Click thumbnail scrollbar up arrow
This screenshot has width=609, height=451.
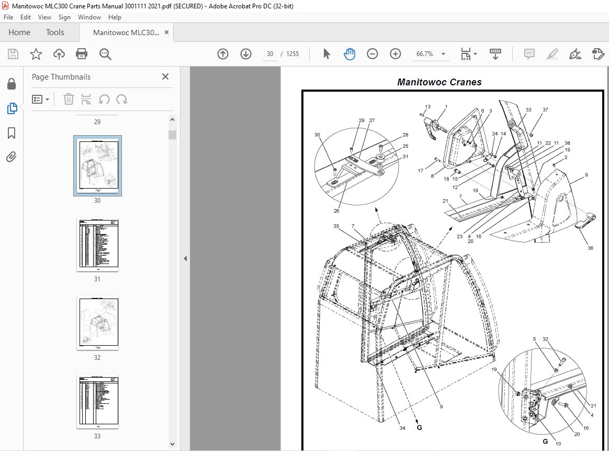(173, 120)
